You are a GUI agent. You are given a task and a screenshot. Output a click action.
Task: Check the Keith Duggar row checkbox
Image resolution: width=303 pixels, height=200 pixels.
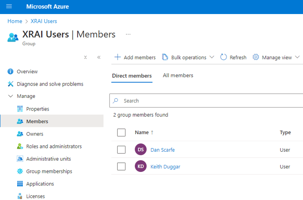point(121,166)
